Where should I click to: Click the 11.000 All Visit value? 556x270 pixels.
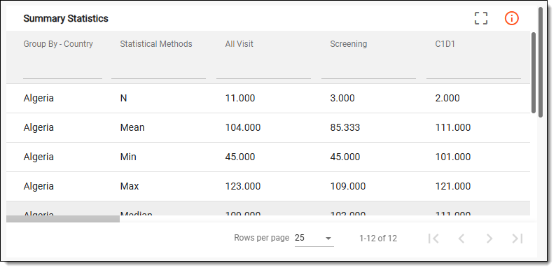click(x=240, y=98)
